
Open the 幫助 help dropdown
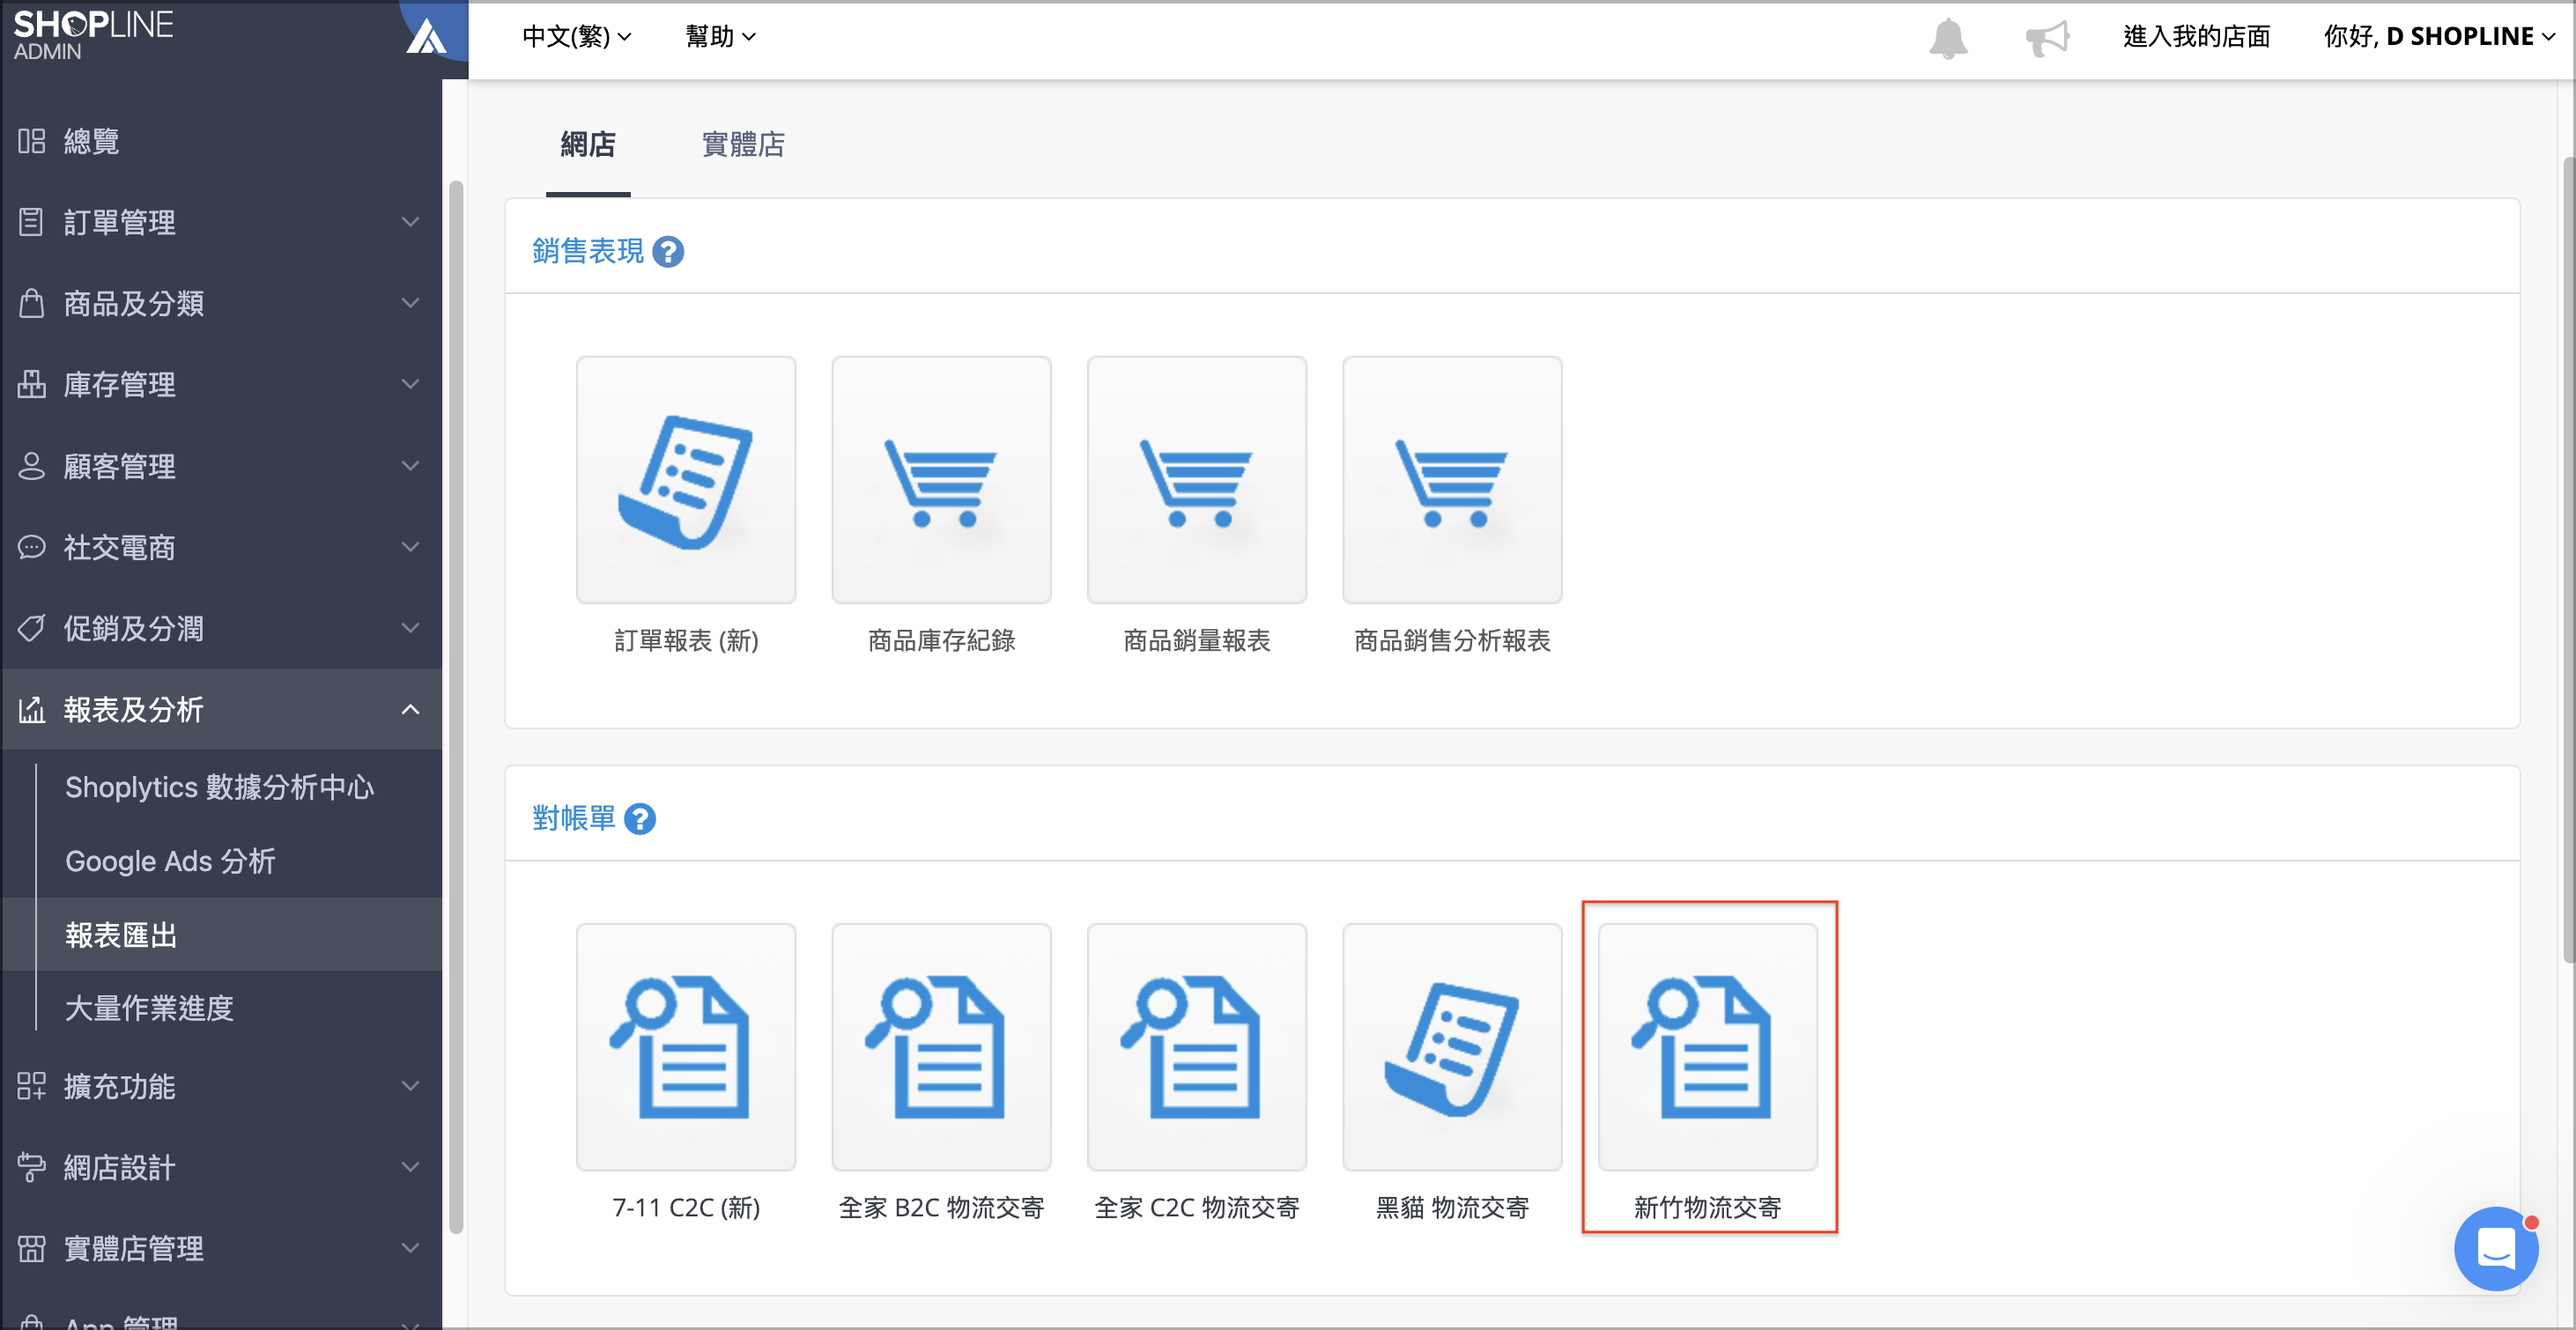721,37
